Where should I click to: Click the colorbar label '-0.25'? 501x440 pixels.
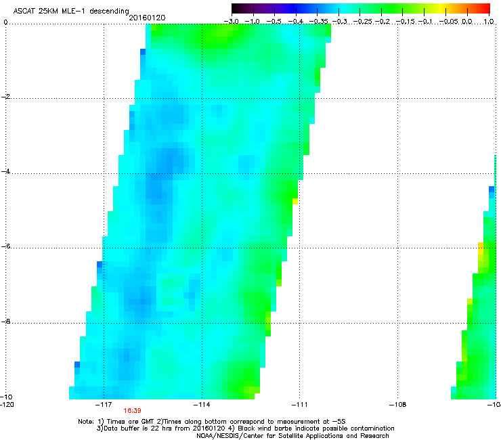(362, 22)
